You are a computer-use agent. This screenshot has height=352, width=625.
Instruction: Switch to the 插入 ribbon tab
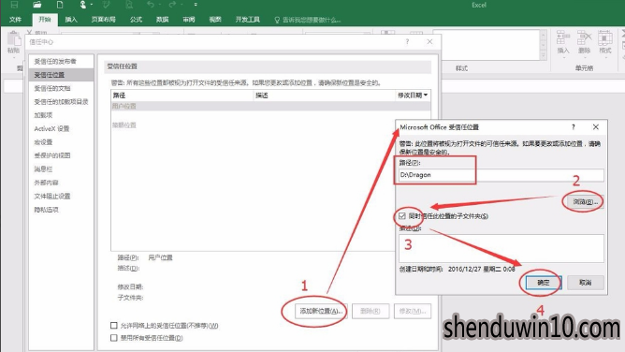coord(71,20)
